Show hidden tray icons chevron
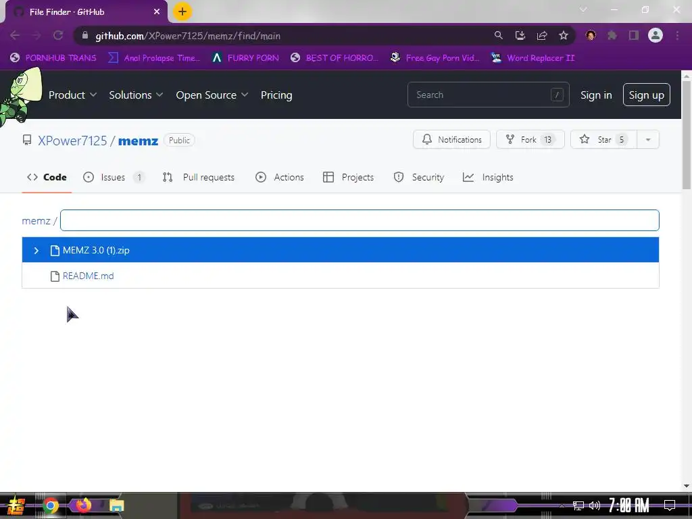The height and width of the screenshot is (519, 692). coord(562,505)
